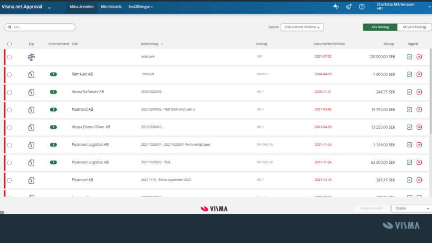Reject the 1 249,00 SEK Postnord Logistics invoice

[x=419, y=145]
